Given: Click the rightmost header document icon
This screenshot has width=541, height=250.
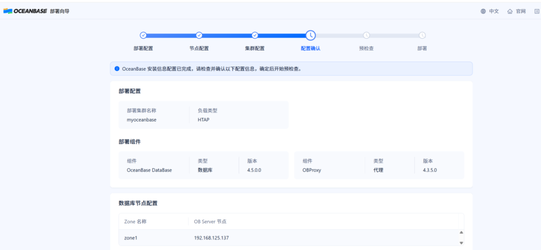Looking at the screenshot, I should tap(537, 11).
